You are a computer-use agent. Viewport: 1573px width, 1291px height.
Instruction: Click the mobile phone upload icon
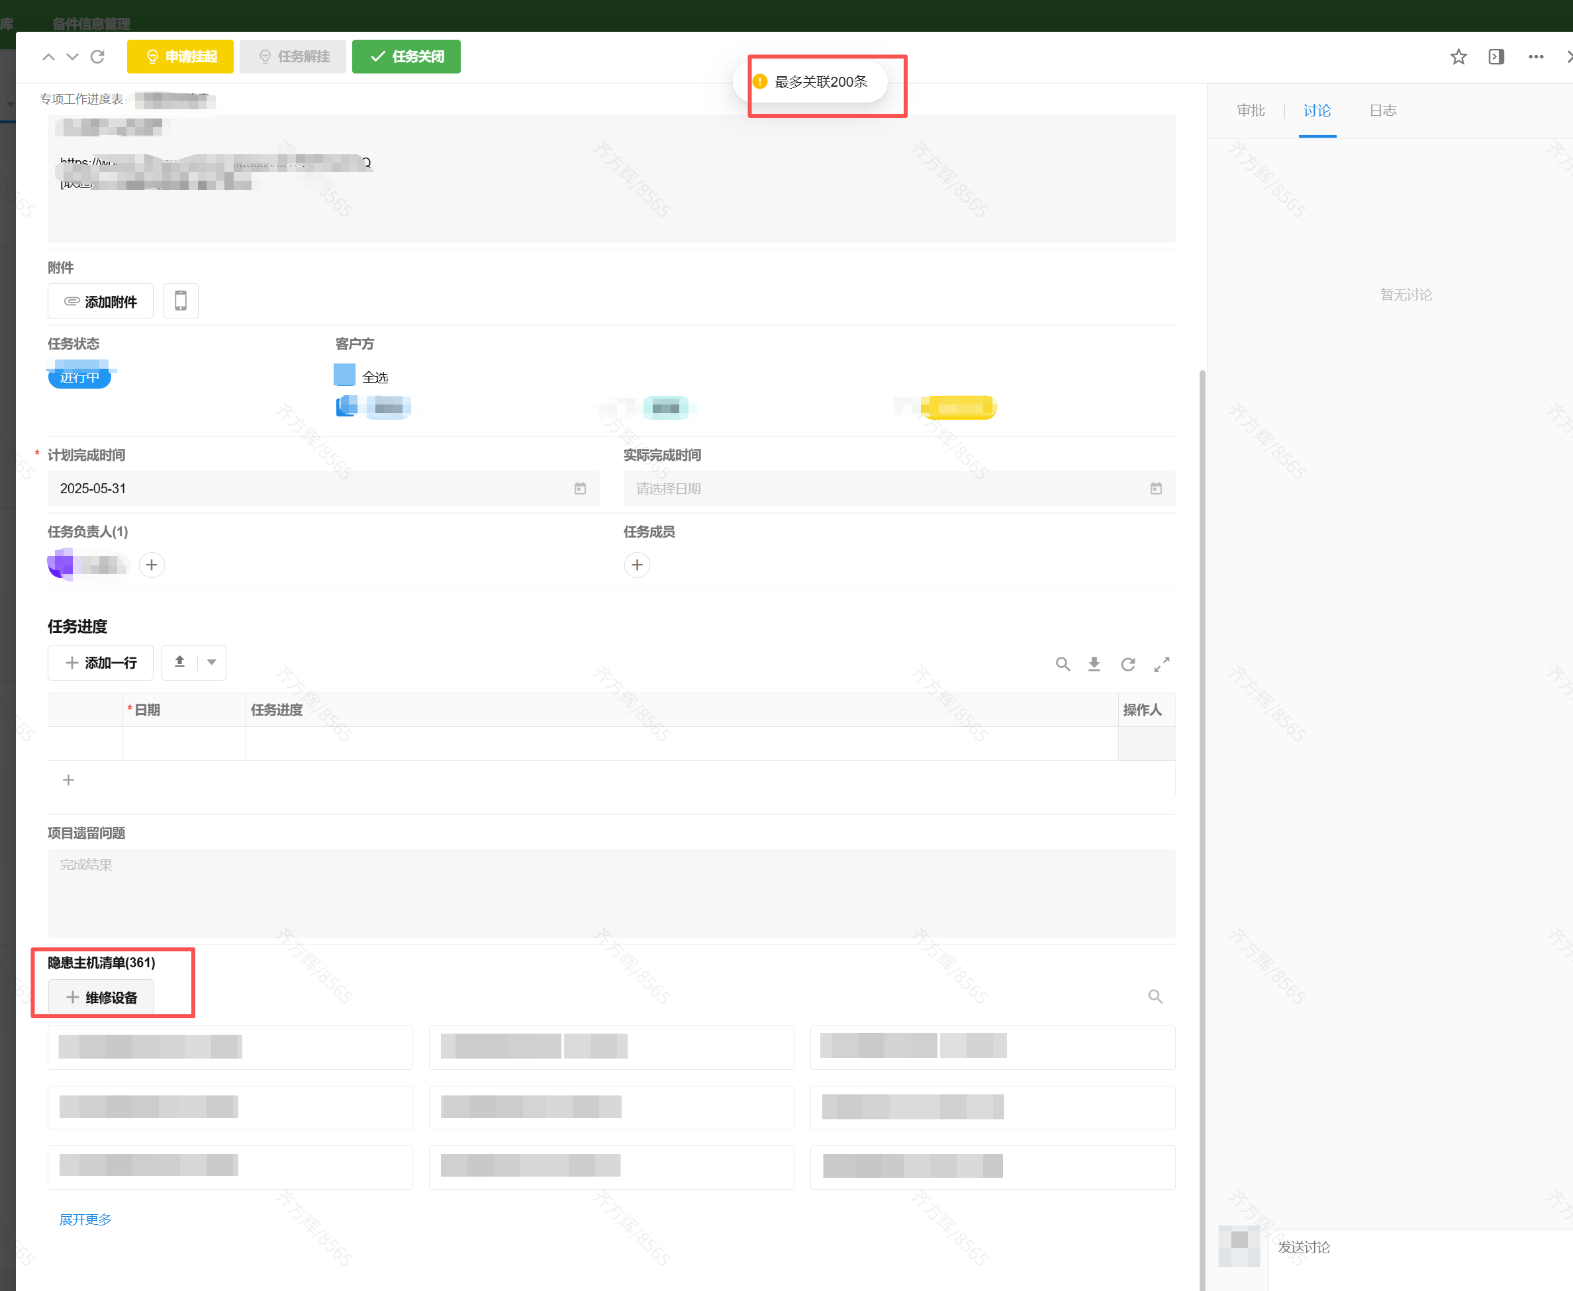pyautogui.click(x=181, y=301)
